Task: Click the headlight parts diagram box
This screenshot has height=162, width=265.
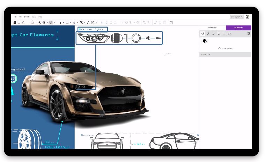Action: (x=119, y=38)
